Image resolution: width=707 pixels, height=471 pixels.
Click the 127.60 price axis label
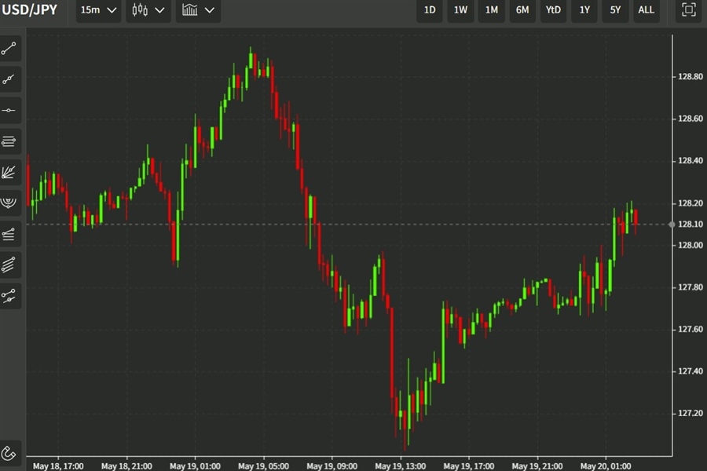coord(691,329)
